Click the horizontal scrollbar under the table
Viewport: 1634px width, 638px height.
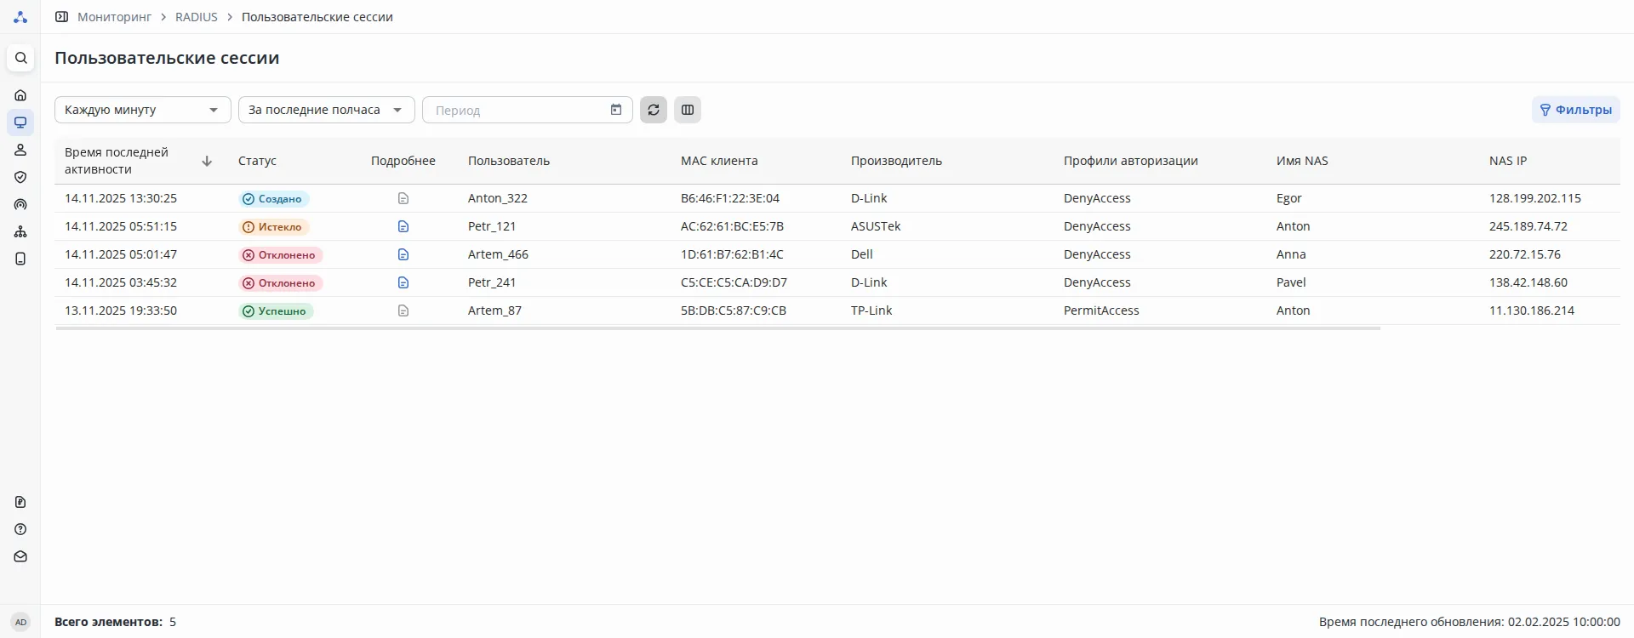tap(717, 328)
